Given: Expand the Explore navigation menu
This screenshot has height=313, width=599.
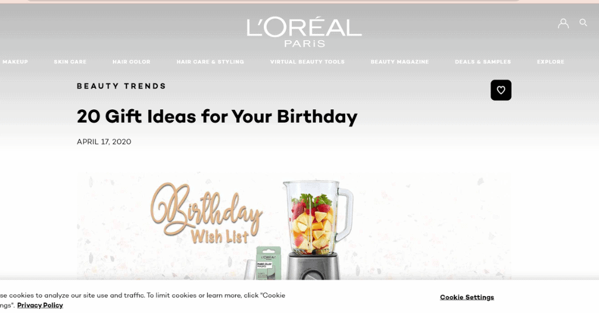Looking at the screenshot, I should (550, 62).
